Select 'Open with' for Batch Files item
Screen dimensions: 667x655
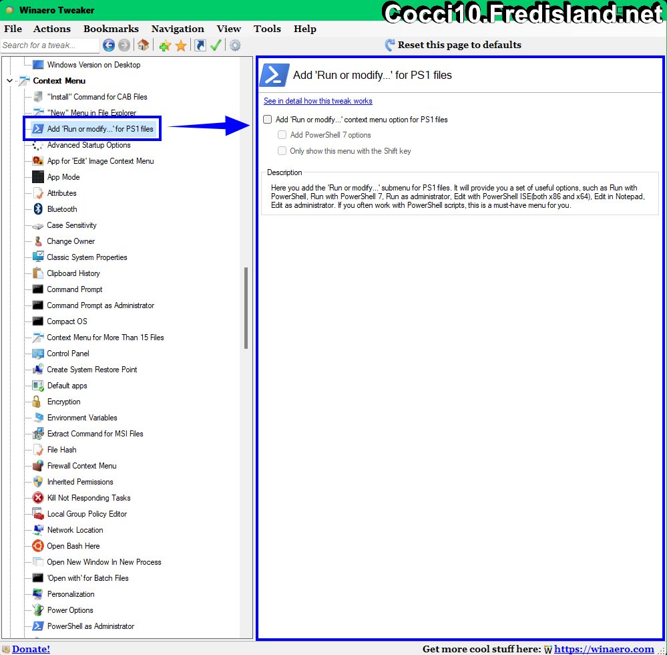click(x=87, y=578)
